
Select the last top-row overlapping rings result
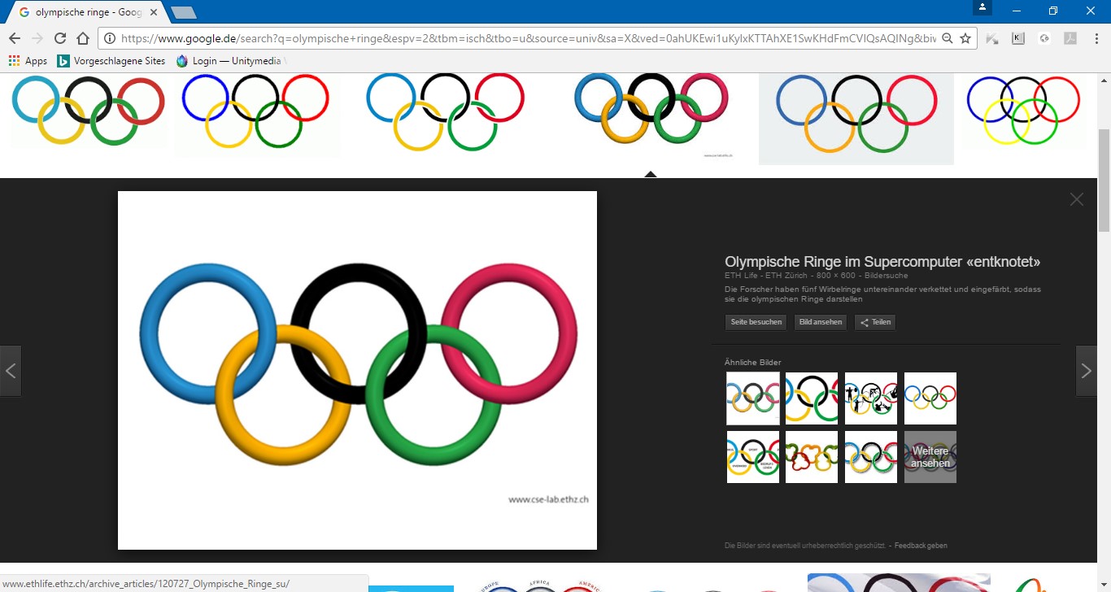pos(1025,111)
